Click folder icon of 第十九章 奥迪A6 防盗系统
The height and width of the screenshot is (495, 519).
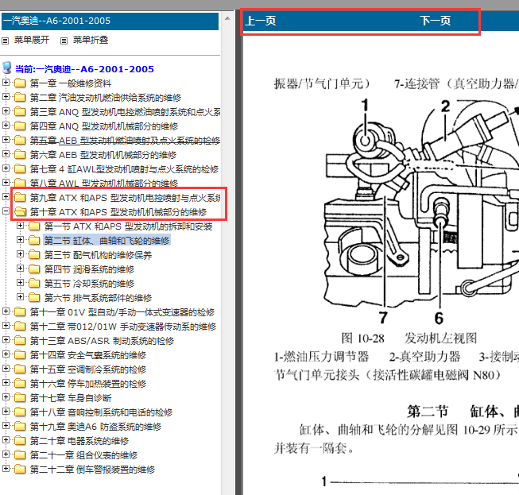click(20, 426)
